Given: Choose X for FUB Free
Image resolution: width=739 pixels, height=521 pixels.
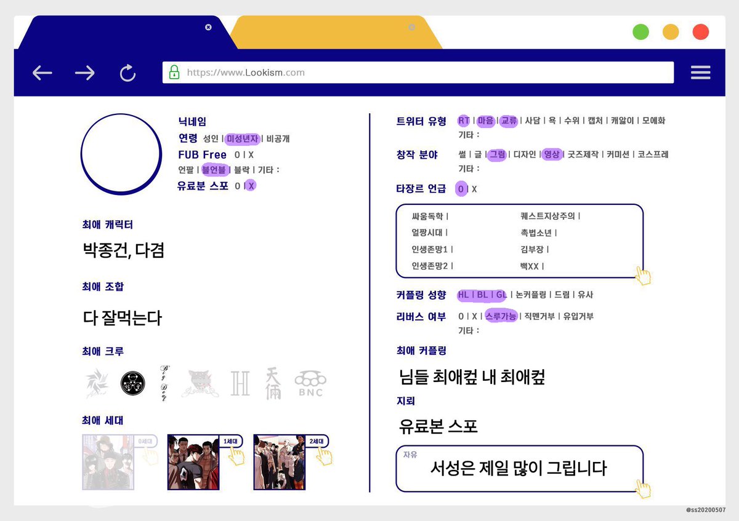Looking at the screenshot, I should tap(251, 155).
